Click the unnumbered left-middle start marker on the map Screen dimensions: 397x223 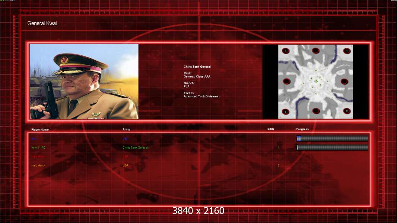[287, 81]
